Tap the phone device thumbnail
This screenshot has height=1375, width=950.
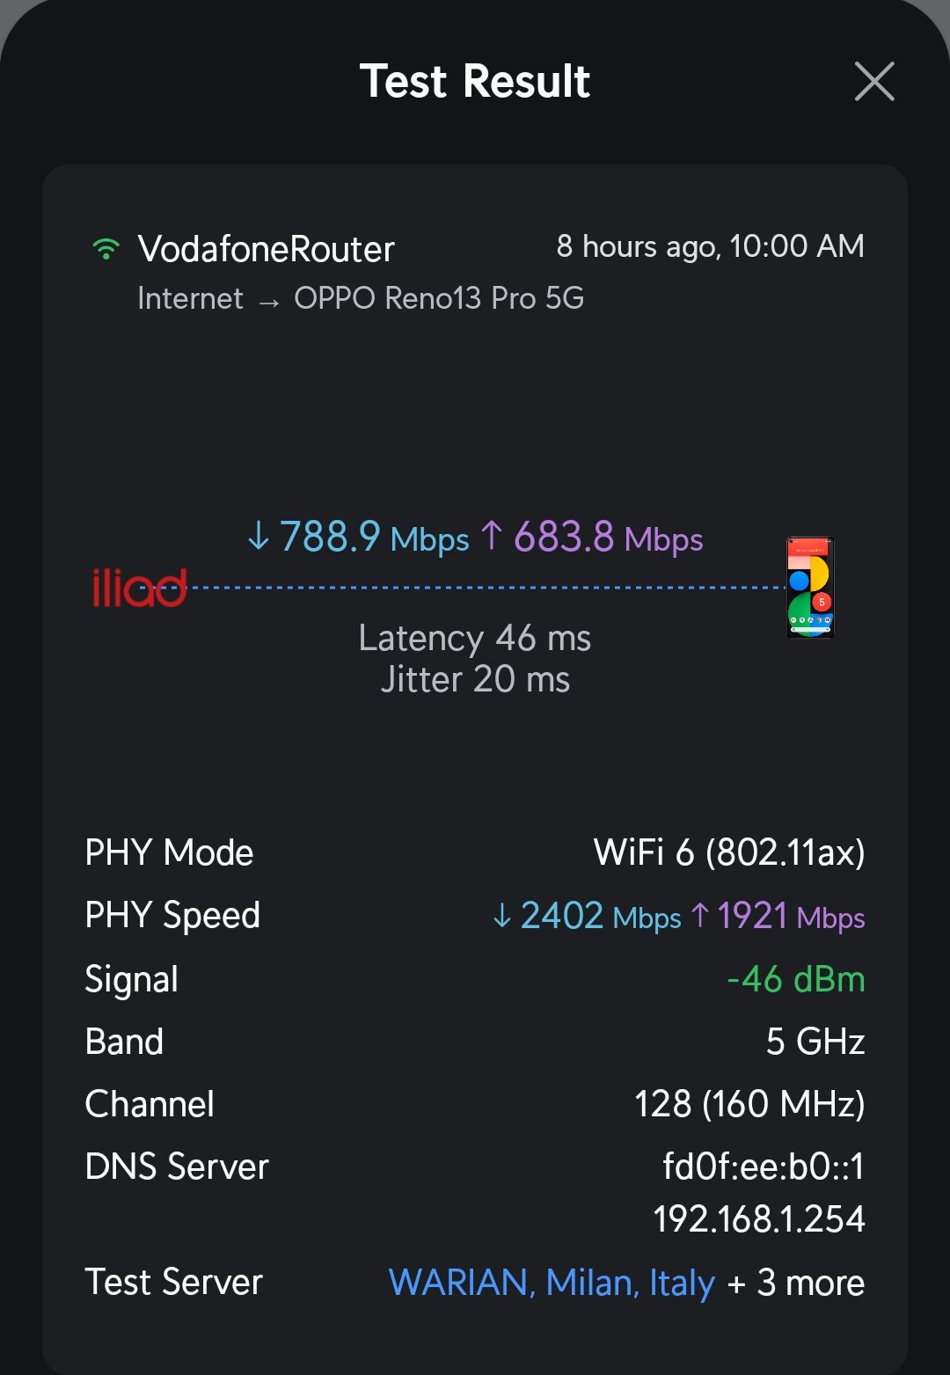click(x=809, y=588)
